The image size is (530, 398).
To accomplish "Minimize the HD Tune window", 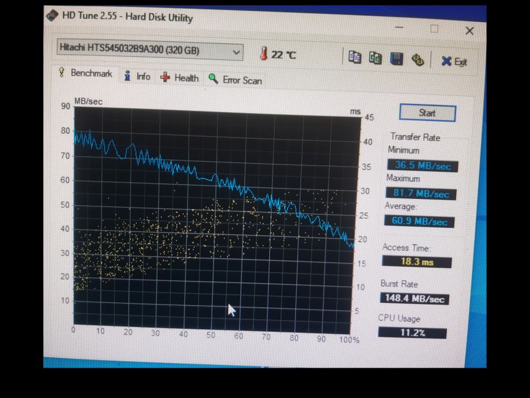I will click(x=399, y=27).
